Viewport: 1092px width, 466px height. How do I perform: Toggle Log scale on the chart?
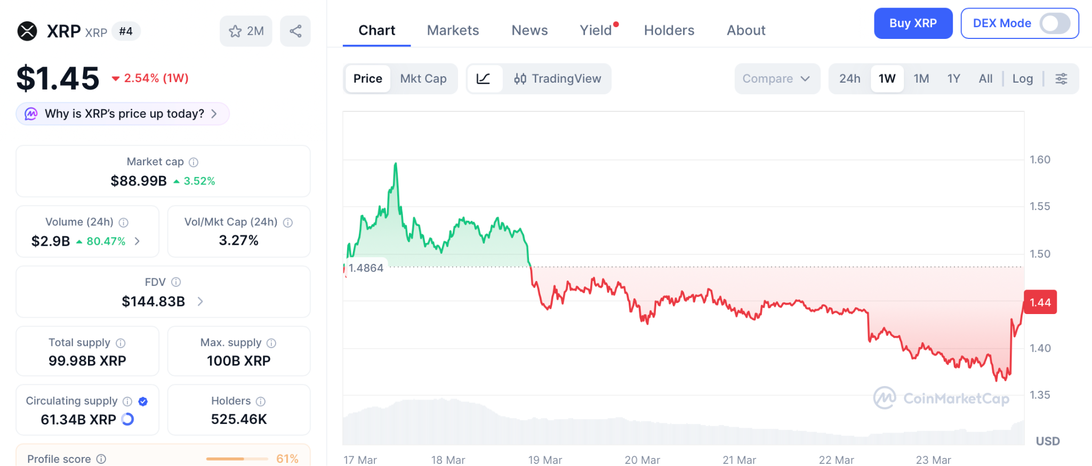(1022, 78)
